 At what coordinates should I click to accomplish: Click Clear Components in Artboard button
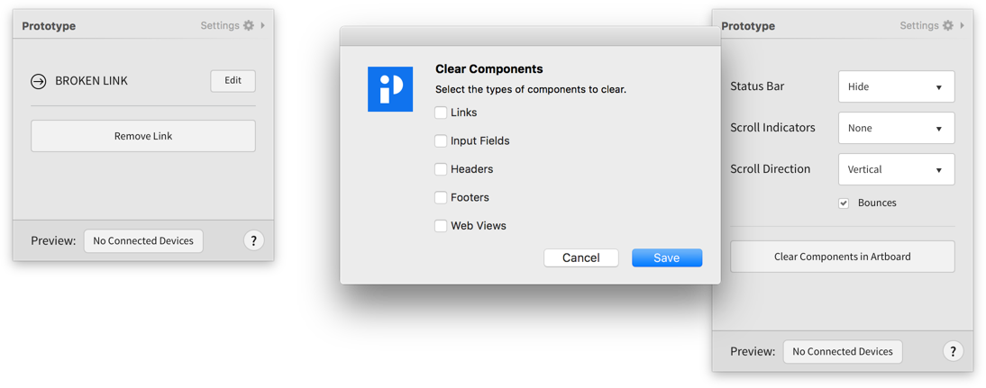pyautogui.click(x=842, y=257)
